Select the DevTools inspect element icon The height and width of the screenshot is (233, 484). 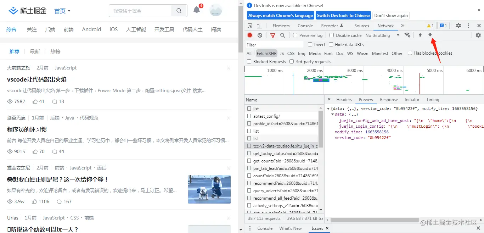[250, 26]
